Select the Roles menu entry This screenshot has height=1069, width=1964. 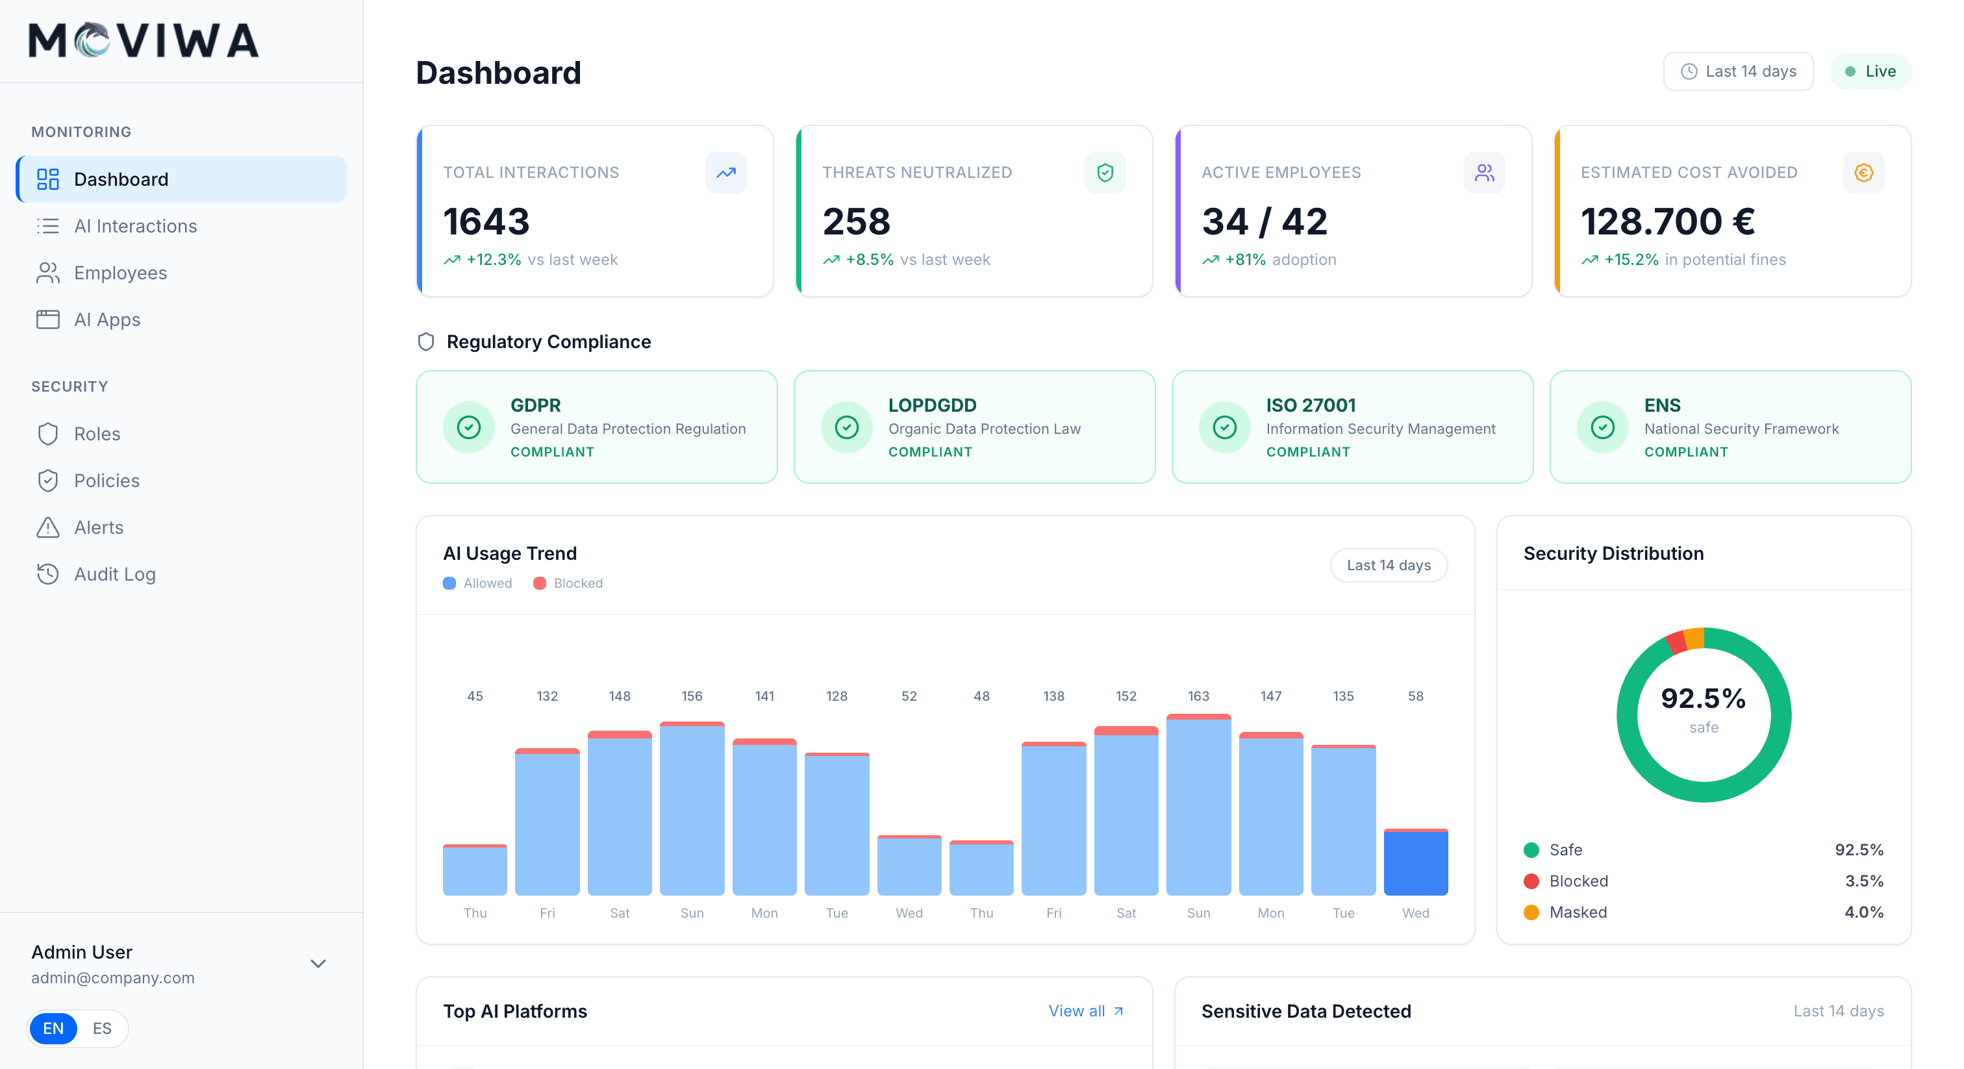click(181, 434)
